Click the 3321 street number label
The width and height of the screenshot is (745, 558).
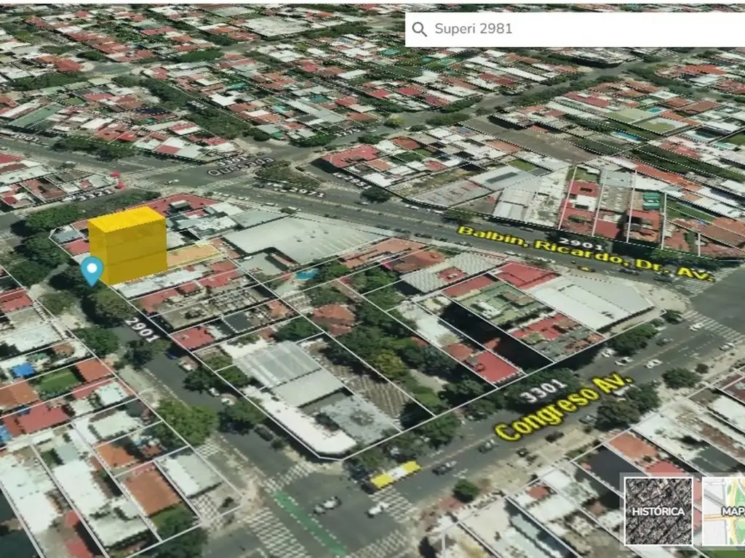95,193
